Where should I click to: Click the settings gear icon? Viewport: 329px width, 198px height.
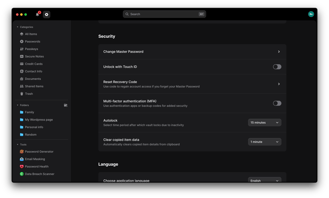click(47, 14)
